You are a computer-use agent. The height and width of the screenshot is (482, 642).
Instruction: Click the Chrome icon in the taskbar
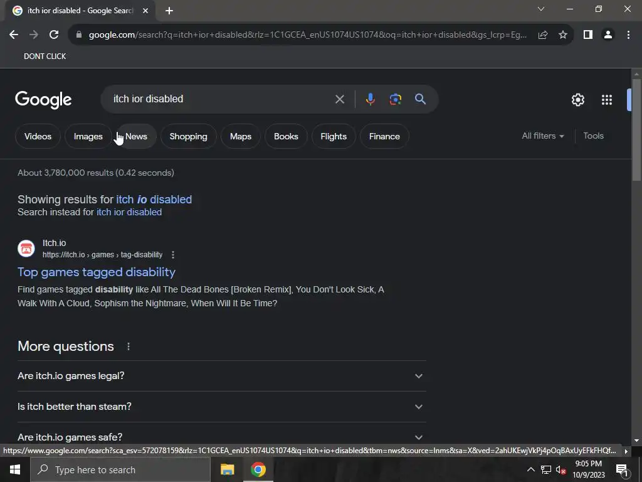258,469
